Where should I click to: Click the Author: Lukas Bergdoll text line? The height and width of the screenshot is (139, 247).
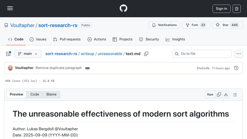coord(45,129)
